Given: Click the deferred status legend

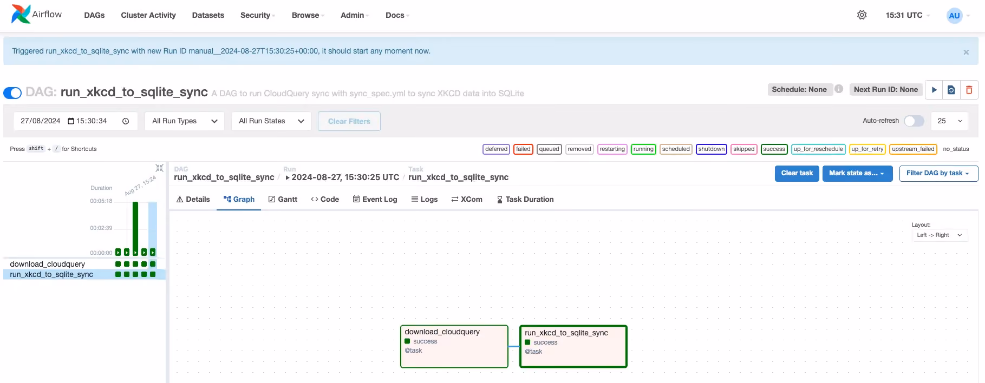Looking at the screenshot, I should (496, 149).
